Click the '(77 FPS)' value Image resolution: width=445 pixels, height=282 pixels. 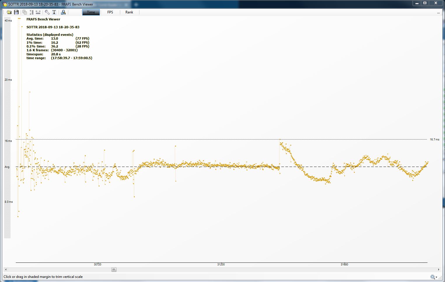pyautogui.click(x=82, y=38)
